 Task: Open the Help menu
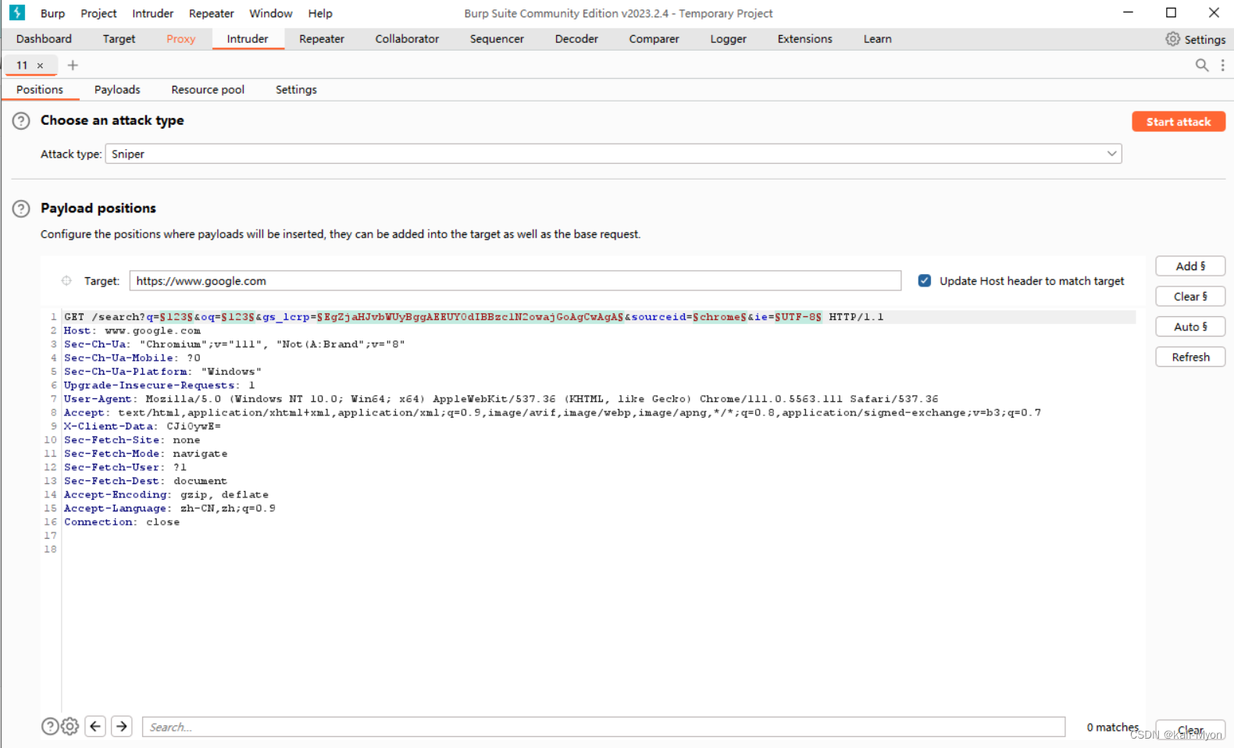tap(320, 13)
